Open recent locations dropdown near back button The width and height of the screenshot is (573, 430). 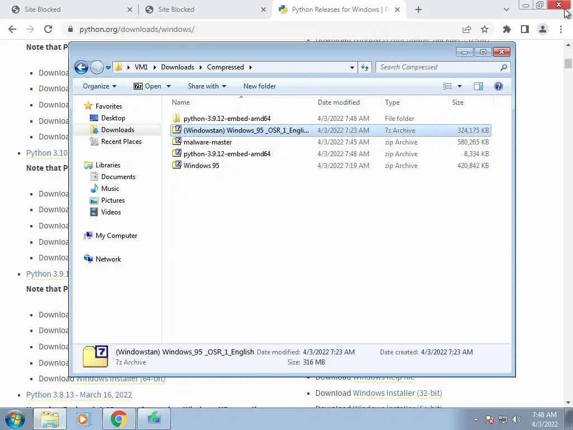coord(108,68)
